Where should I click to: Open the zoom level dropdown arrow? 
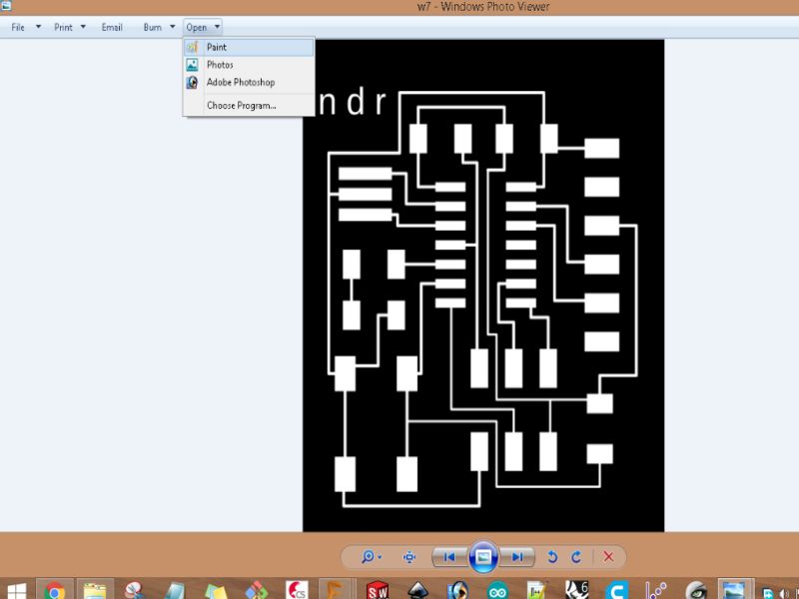(380, 557)
